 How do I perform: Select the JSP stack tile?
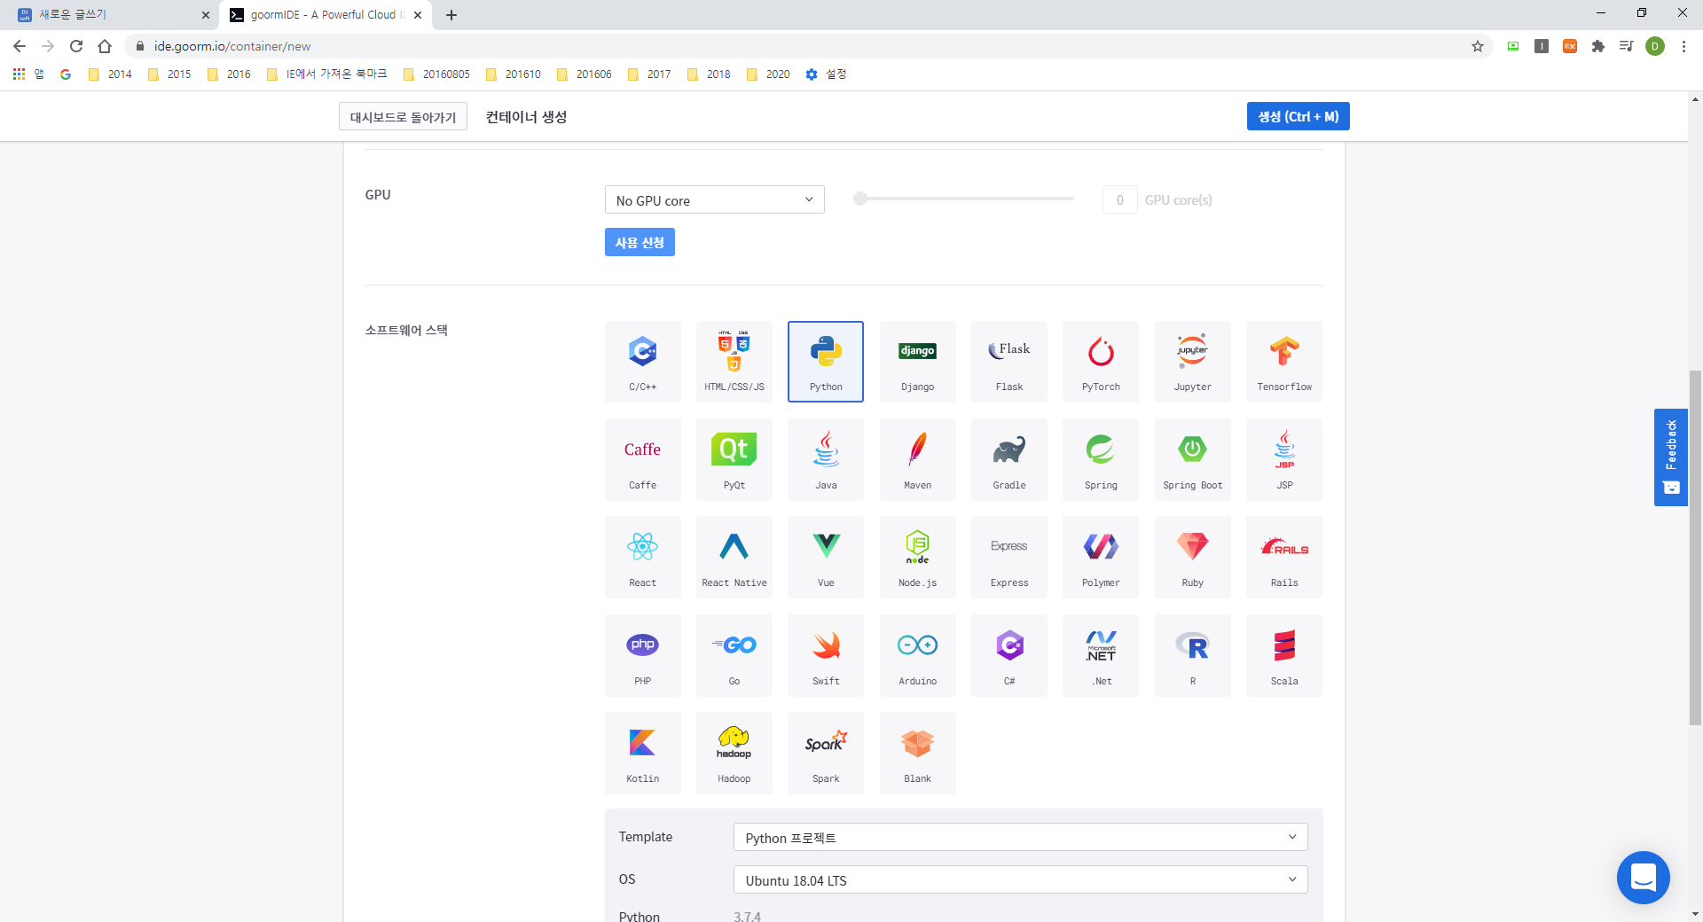(1284, 459)
